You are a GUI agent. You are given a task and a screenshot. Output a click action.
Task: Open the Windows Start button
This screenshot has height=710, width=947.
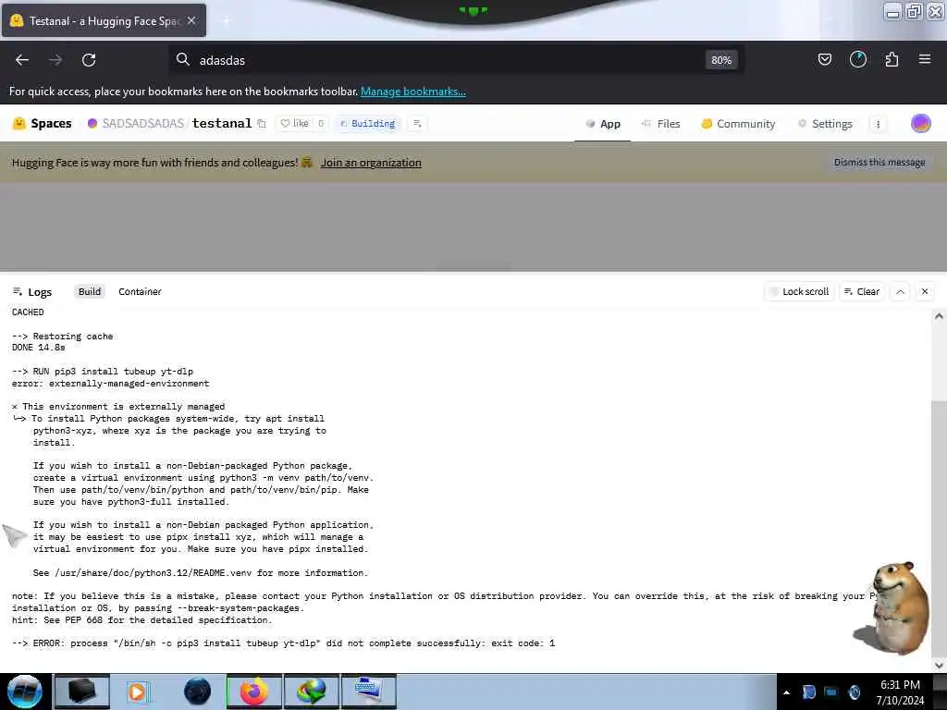click(25, 692)
